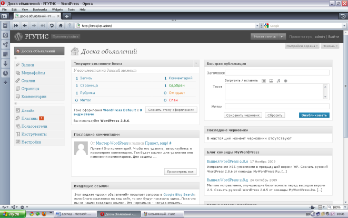Click the WordPress logo in the header
This screenshot has height=218, width=348.
(18, 36)
